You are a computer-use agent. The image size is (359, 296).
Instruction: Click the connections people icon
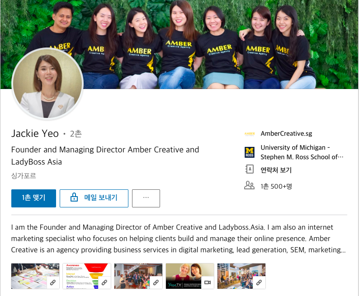coord(249,185)
